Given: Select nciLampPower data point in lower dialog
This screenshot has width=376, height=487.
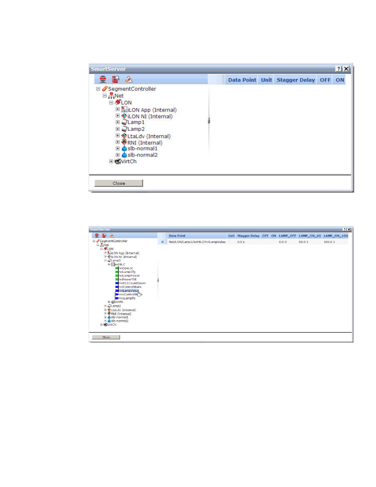Looking at the screenshot, I should coord(129,276).
